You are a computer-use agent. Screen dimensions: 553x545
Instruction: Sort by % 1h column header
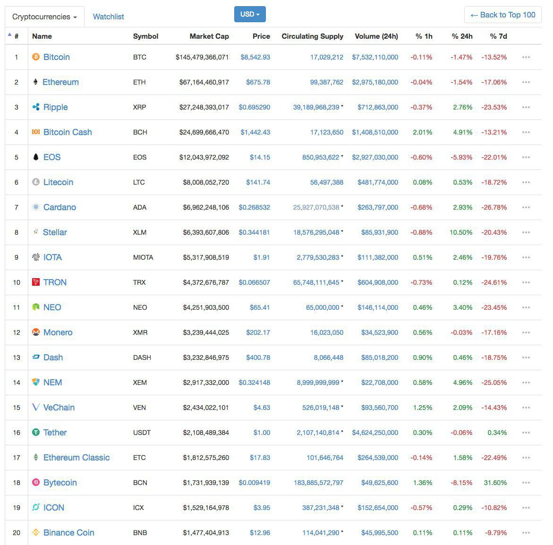424,36
